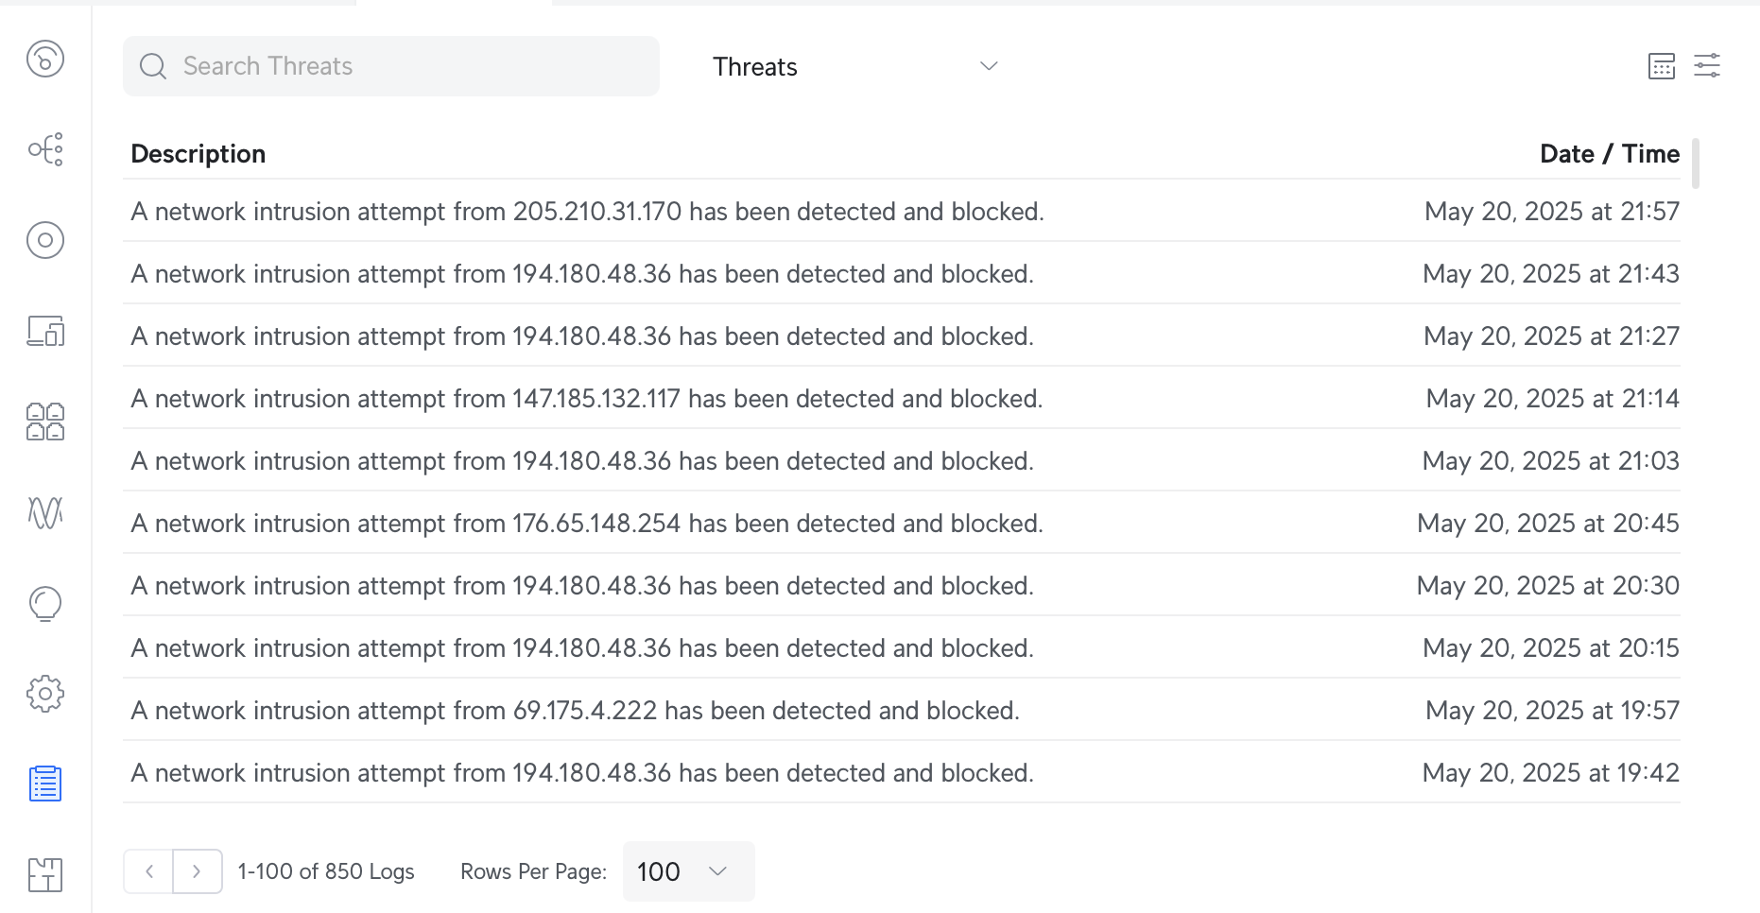
Task: Open the statistics waveform sidebar icon
Action: 45,512
